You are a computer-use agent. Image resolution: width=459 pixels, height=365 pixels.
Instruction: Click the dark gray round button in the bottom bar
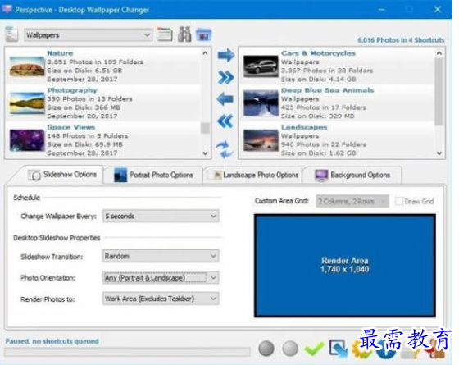coord(266,349)
